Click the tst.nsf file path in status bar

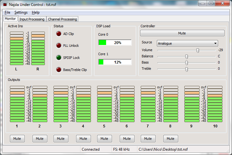tap(163, 149)
